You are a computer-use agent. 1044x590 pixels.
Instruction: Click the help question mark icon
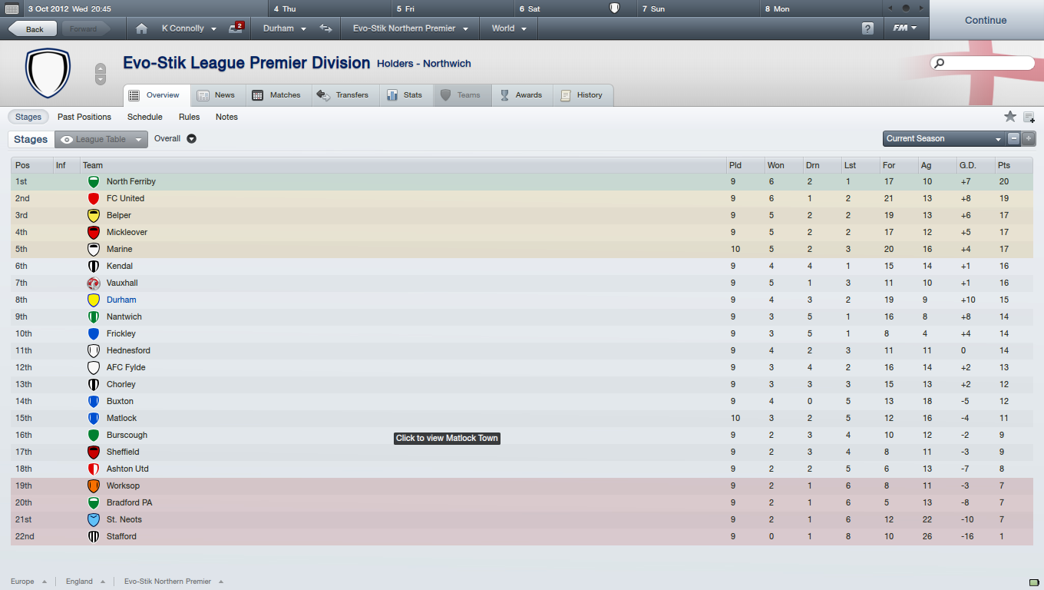coord(867,28)
